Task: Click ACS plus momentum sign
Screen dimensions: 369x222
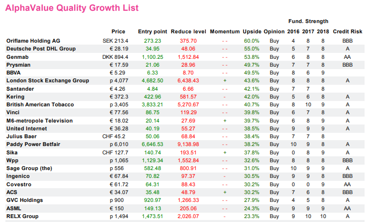Action: (x=225, y=192)
